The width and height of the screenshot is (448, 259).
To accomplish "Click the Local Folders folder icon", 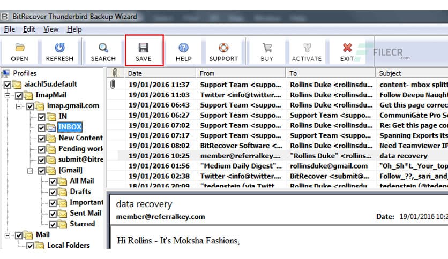I will (40, 245).
